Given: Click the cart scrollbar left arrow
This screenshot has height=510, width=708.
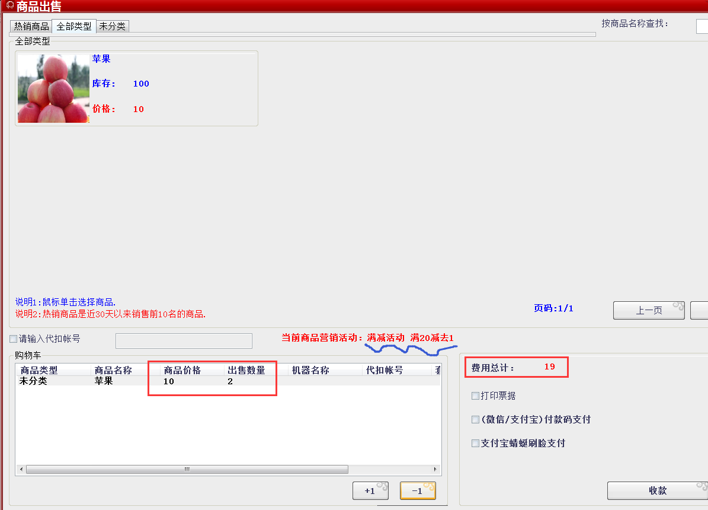Looking at the screenshot, I should (21, 469).
